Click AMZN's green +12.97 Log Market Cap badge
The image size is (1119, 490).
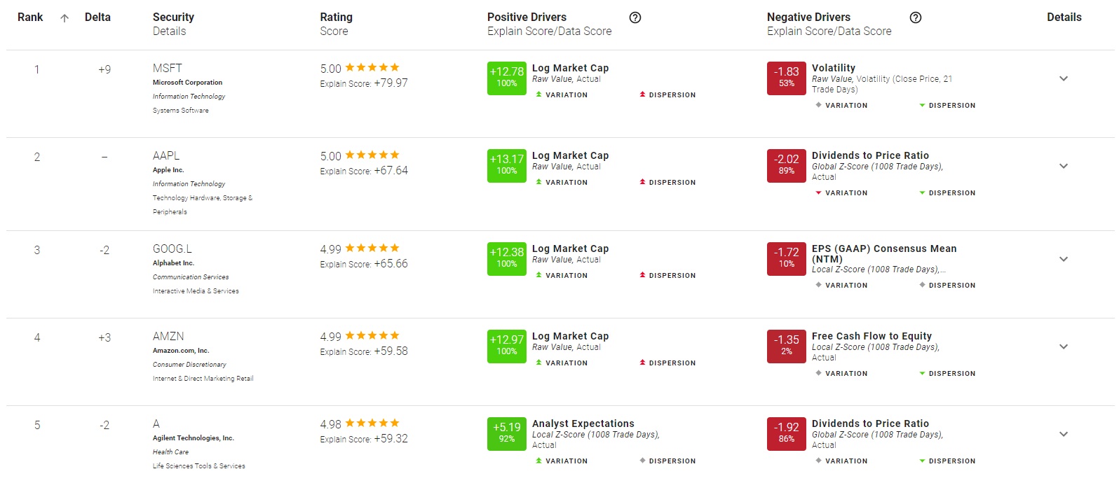point(507,346)
